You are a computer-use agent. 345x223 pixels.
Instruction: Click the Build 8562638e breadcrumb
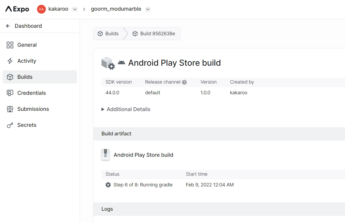(x=154, y=34)
